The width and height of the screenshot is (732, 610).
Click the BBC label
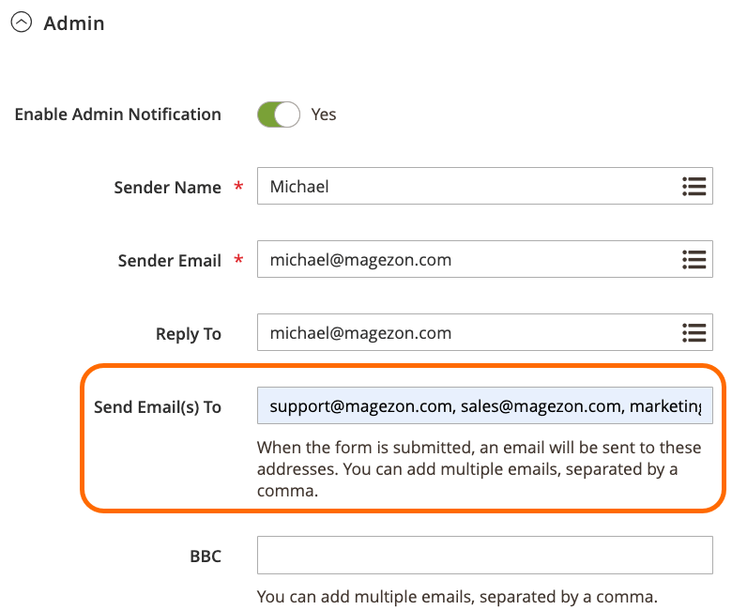(x=206, y=557)
